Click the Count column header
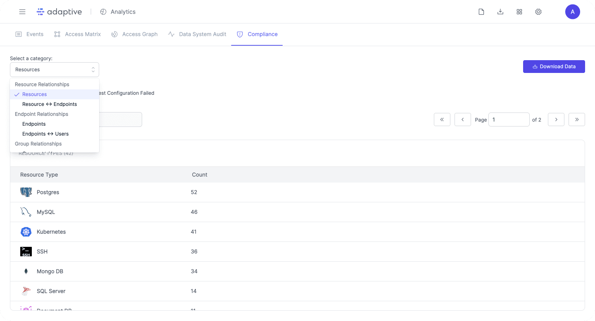 tap(200, 175)
